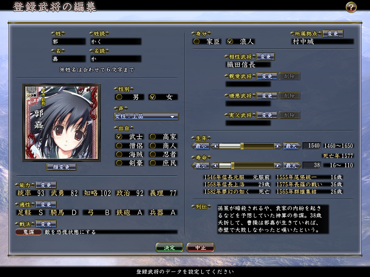The height and width of the screenshot is (277, 370).
Task: Click right arrow on 生年 slider
Action: 278,146
